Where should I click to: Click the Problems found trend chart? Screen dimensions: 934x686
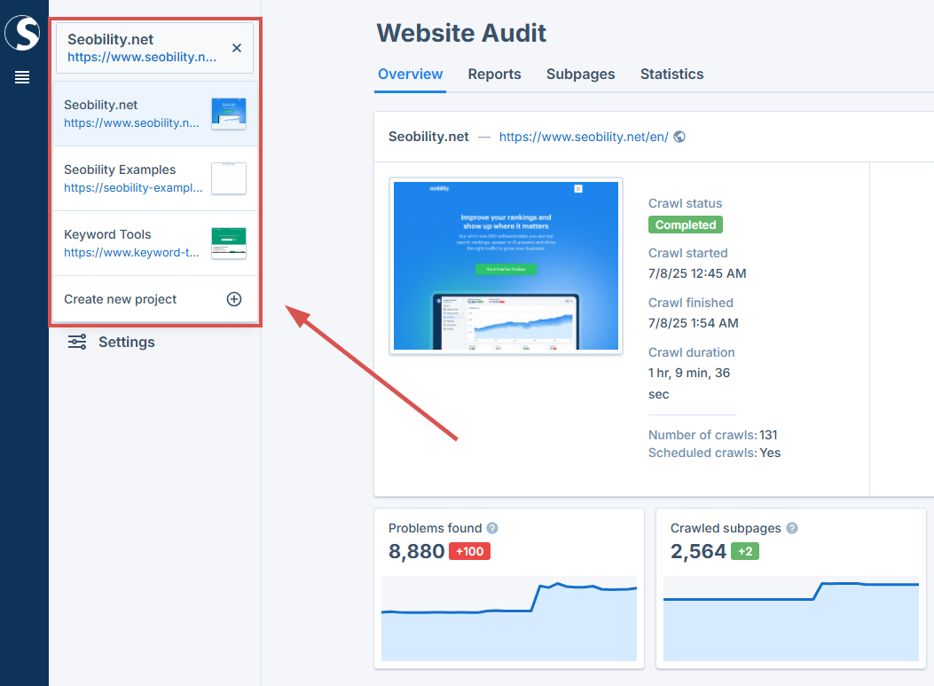pos(509,618)
